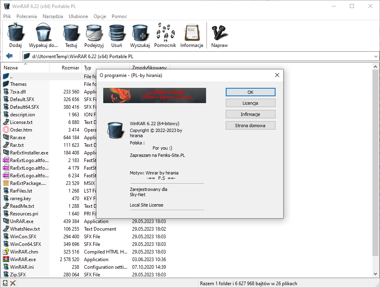The width and height of the screenshot is (380, 288).
Task: Select the Default.SFX file name
Action: pos(22,99)
